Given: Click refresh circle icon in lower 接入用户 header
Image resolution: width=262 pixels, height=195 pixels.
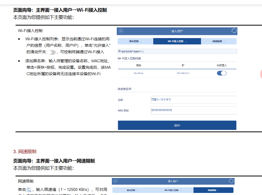Looking at the screenshot, I should pos(231,181).
